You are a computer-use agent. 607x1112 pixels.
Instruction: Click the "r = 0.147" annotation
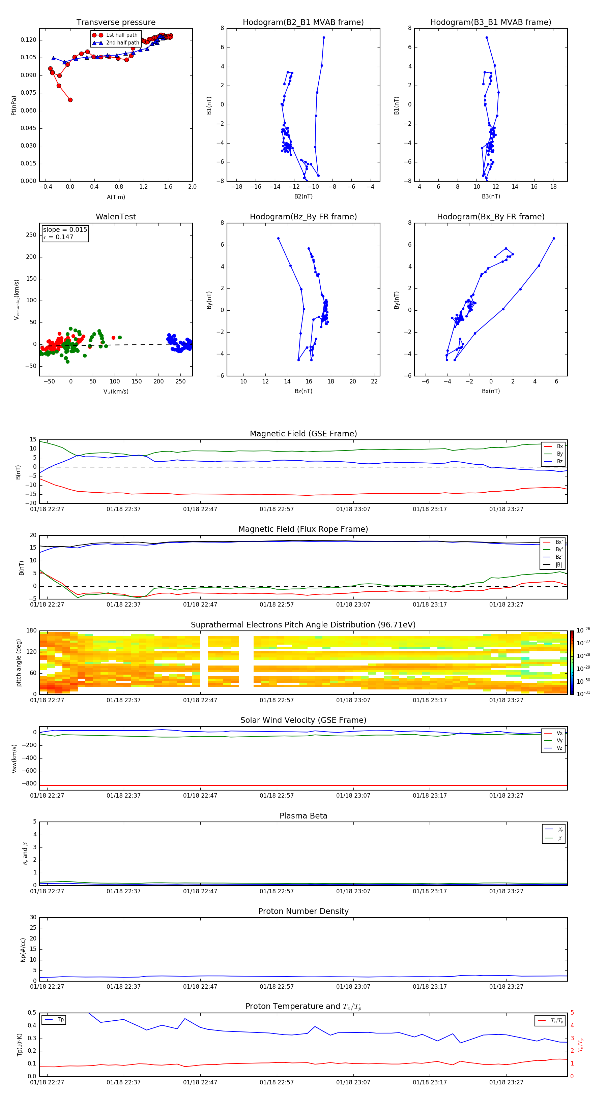pos(58,237)
